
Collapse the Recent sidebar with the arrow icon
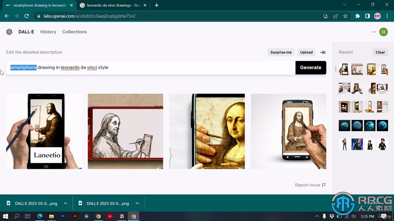(323, 52)
